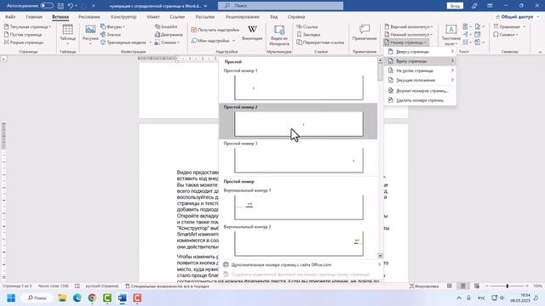Toggle the AutoSave switch

tap(47, 6)
